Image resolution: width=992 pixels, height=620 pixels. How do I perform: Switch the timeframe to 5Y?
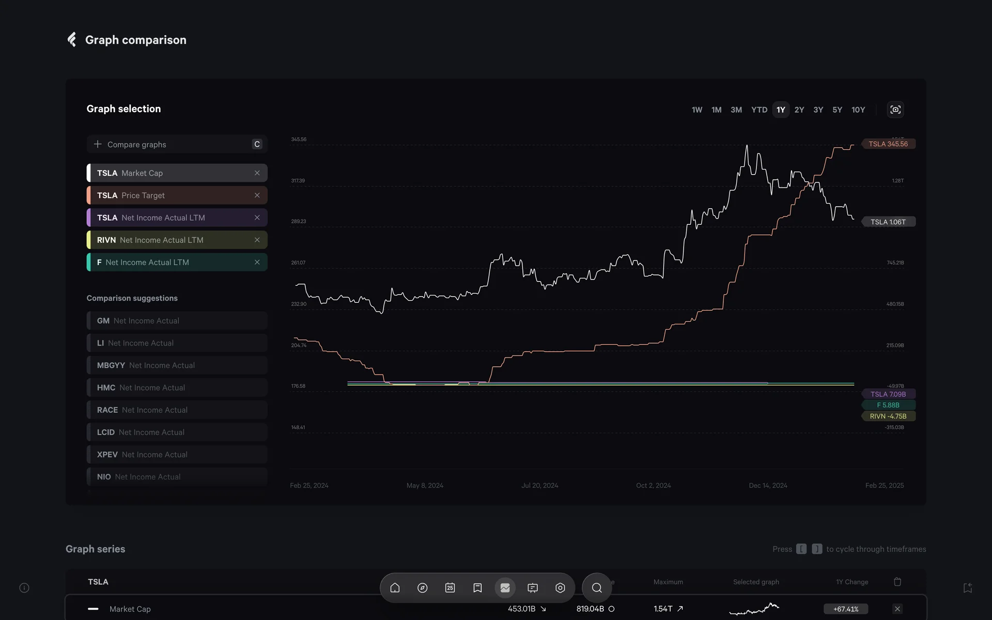tap(837, 110)
